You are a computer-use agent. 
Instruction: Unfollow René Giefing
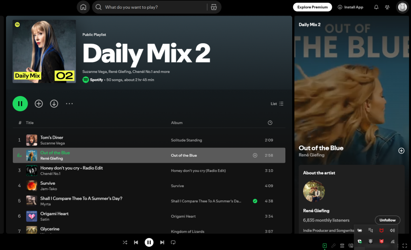click(387, 220)
